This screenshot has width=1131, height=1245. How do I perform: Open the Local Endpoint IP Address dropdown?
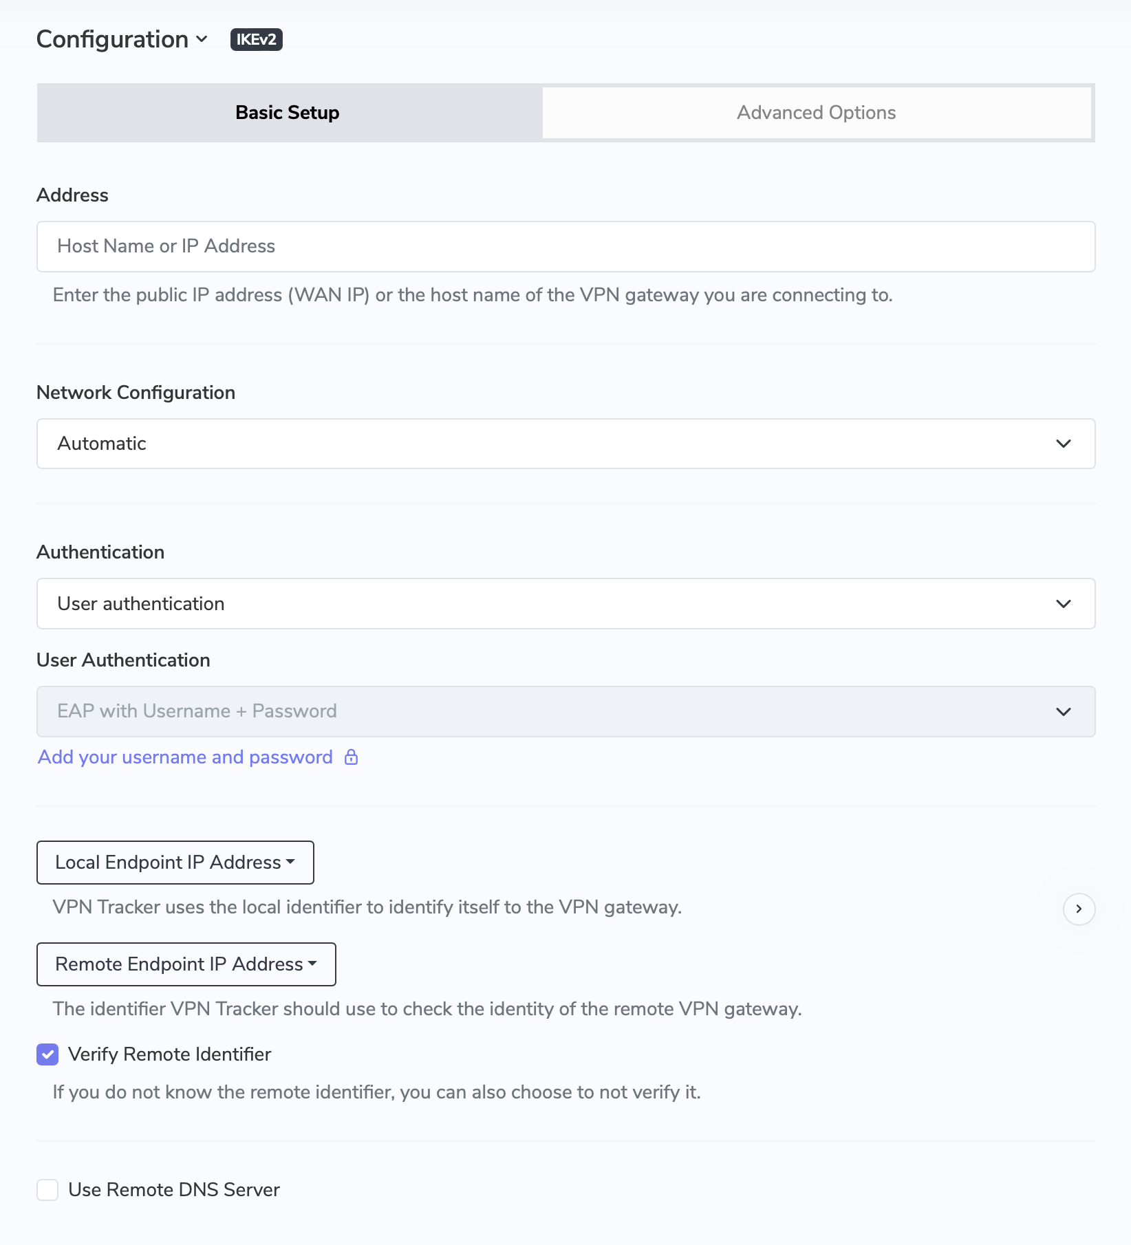[x=175, y=862]
